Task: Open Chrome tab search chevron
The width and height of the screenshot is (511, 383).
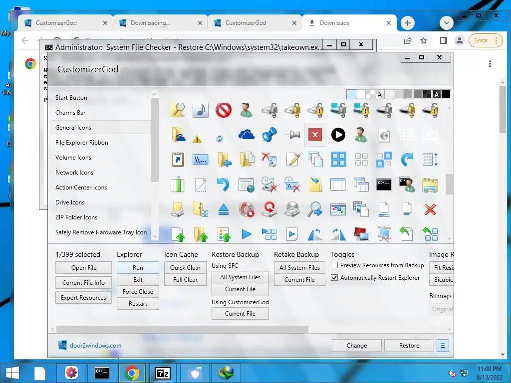Action: [x=447, y=23]
